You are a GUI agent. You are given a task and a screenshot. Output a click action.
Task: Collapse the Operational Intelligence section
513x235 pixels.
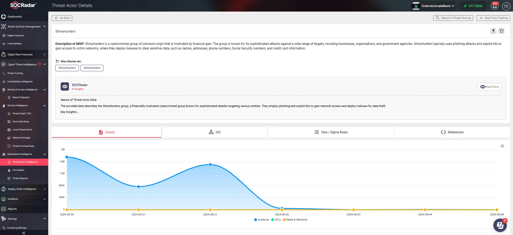45,154
